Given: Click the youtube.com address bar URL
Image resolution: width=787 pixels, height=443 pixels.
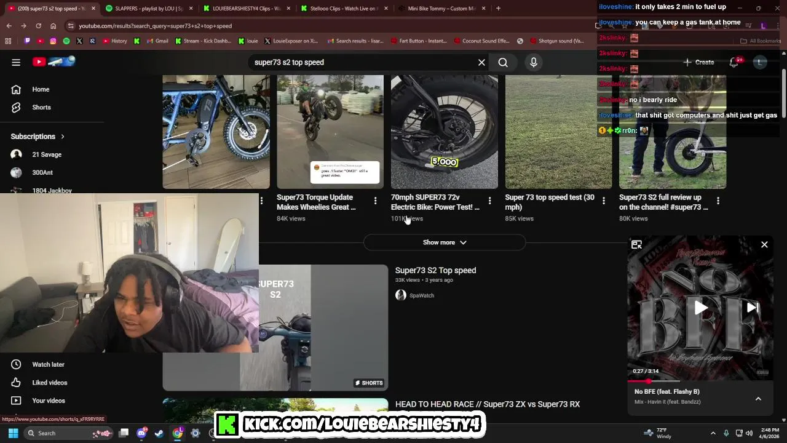Looking at the screenshot, I should tap(155, 26).
